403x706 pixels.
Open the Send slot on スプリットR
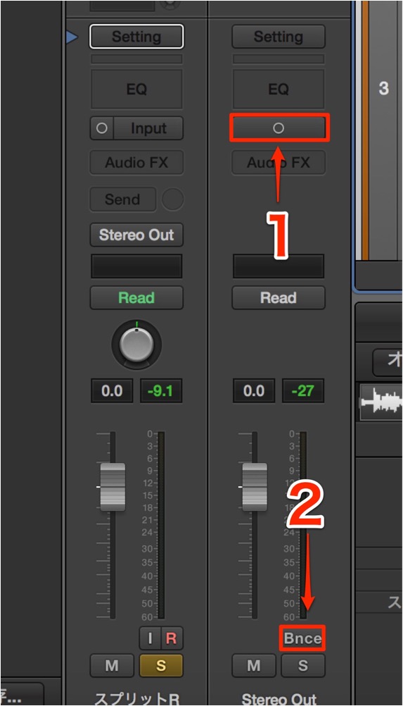(122, 199)
